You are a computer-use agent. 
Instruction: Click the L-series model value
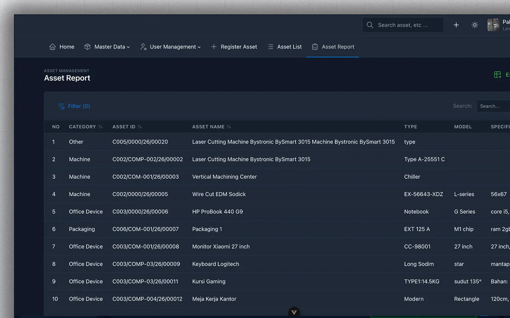click(464, 194)
